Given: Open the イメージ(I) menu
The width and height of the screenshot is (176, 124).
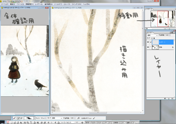Looking at the screenshot, I should point(20,4).
